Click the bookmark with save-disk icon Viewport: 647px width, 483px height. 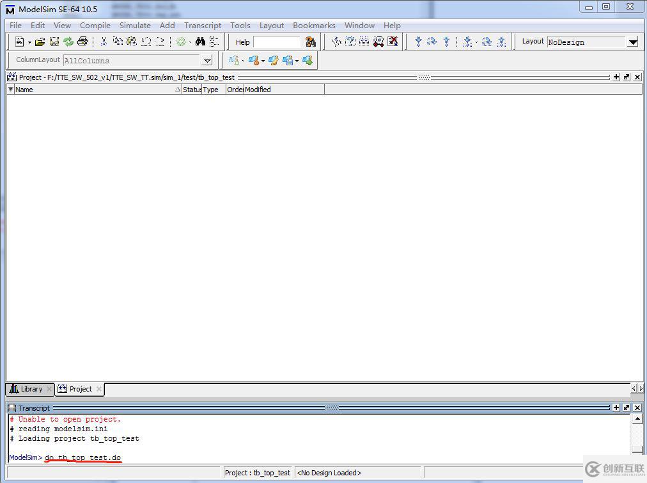[x=288, y=61]
